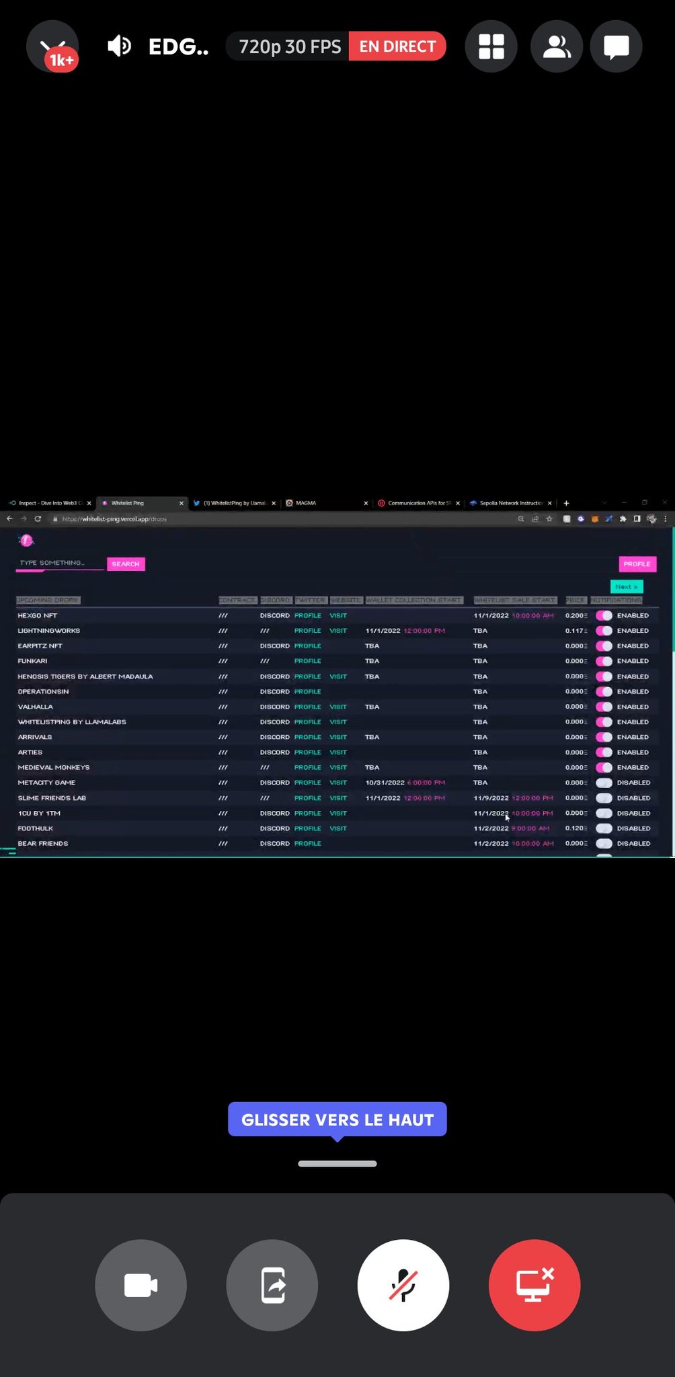
Task: Click the browser zoom magnifier icon
Action: click(x=520, y=518)
